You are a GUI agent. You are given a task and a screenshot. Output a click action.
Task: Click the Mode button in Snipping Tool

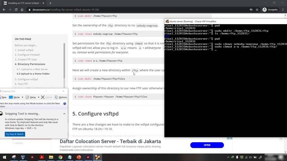14,97
